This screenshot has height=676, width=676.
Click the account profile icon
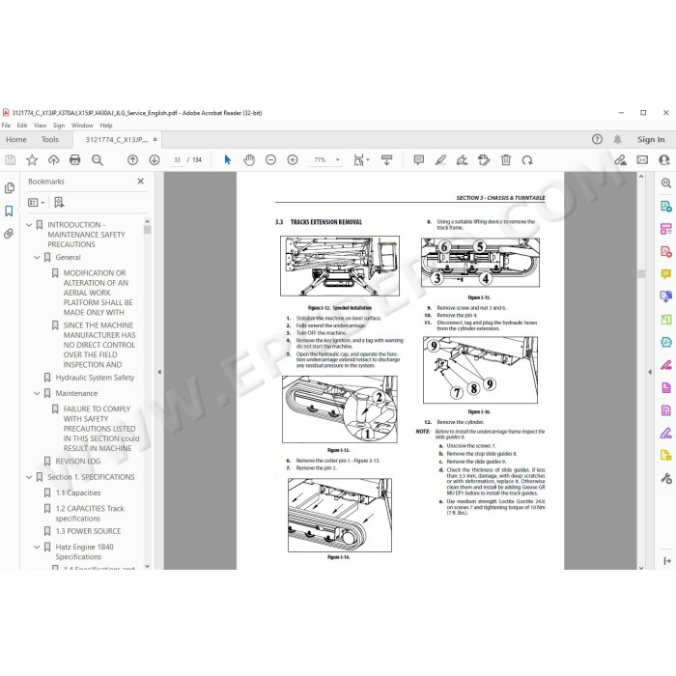(x=664, y=160)
